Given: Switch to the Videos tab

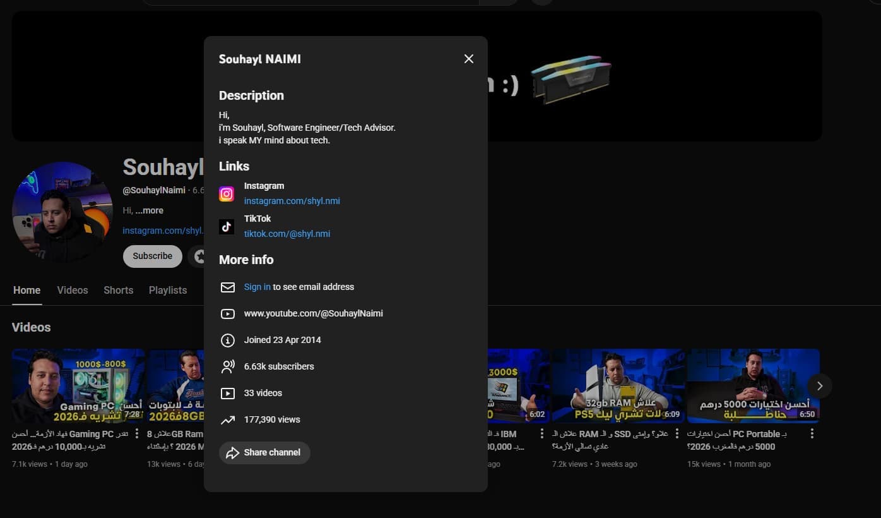Looking at the screenshot, I should [x=72, y=290].
